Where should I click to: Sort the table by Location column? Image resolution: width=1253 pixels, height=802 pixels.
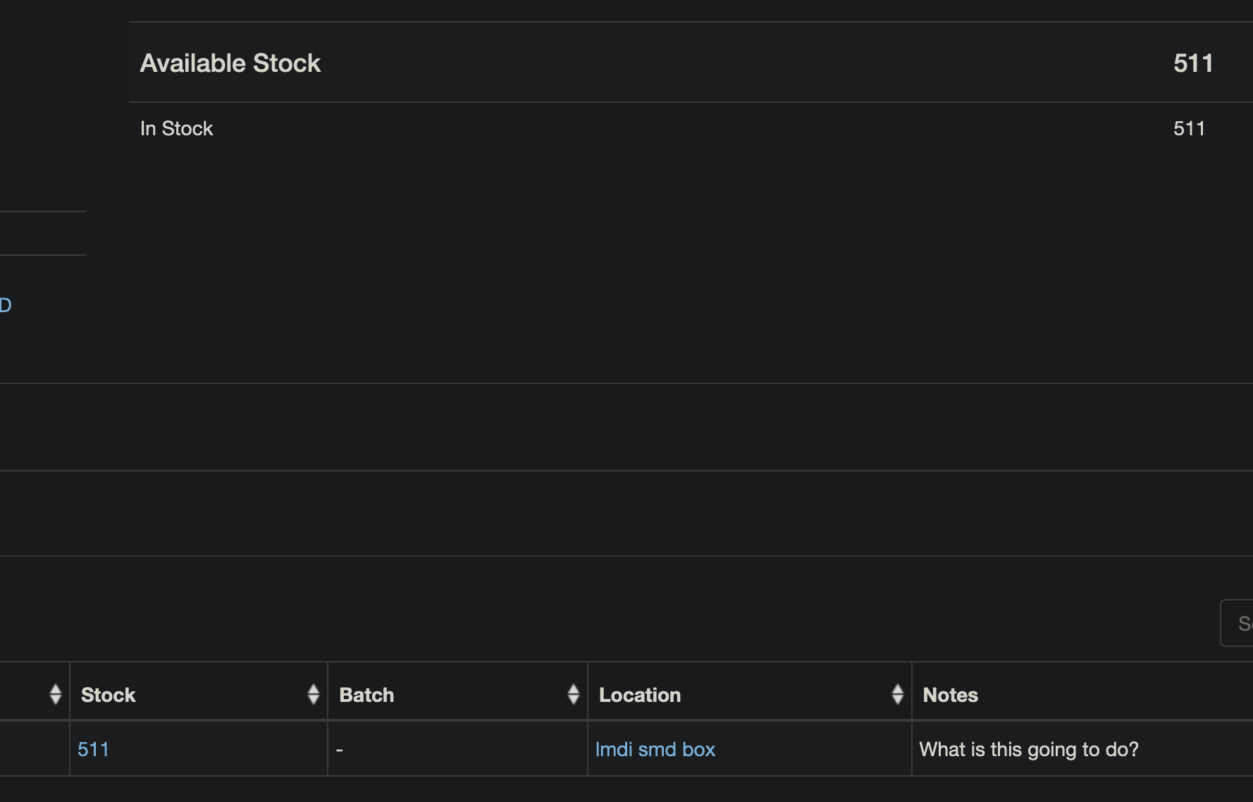coord(897,694)
